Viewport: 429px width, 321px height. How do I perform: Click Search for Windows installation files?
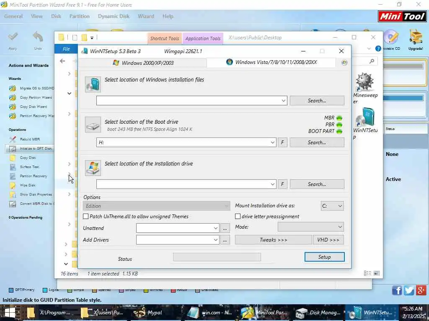click(317, 101)
